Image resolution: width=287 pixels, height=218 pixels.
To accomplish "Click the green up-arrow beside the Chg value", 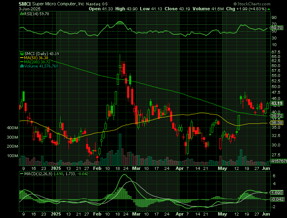I will [x=269, y=9].
